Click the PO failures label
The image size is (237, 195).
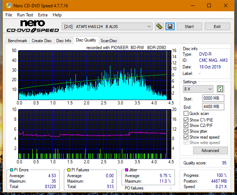click(x=135, y=188)
